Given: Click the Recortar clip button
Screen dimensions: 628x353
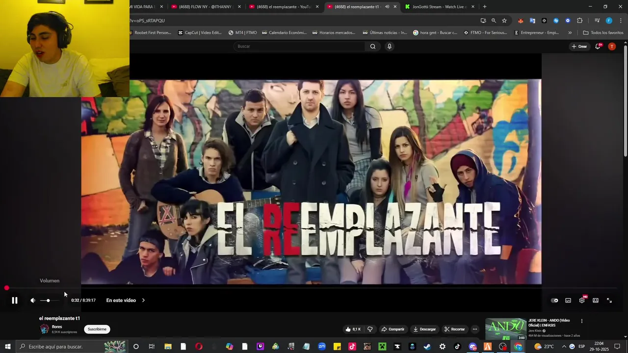Looking at the screenshot, I should tap(454, 329).
